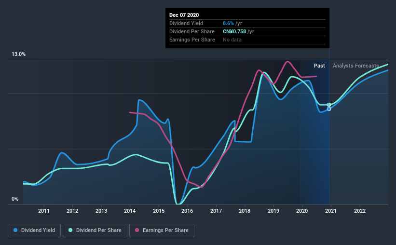Viewport: 396px width, 245px height.
Task: Click the 'Past' region label
Action: (319, 66)
